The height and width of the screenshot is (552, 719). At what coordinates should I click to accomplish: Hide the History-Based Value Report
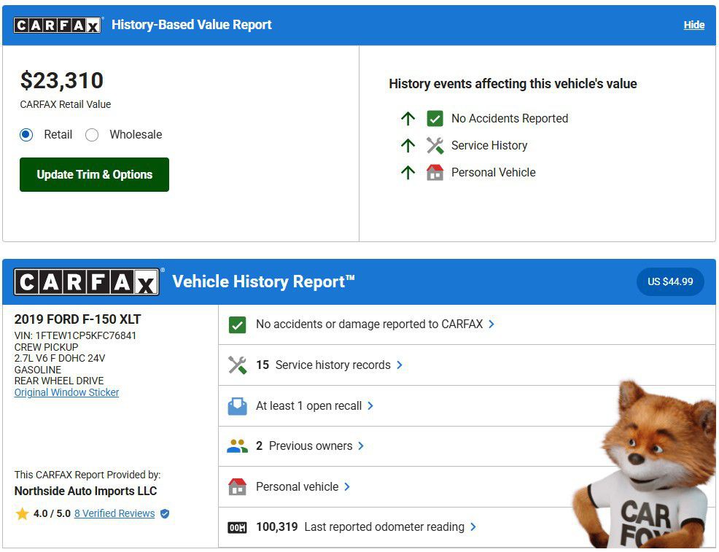tap(693, 24)
